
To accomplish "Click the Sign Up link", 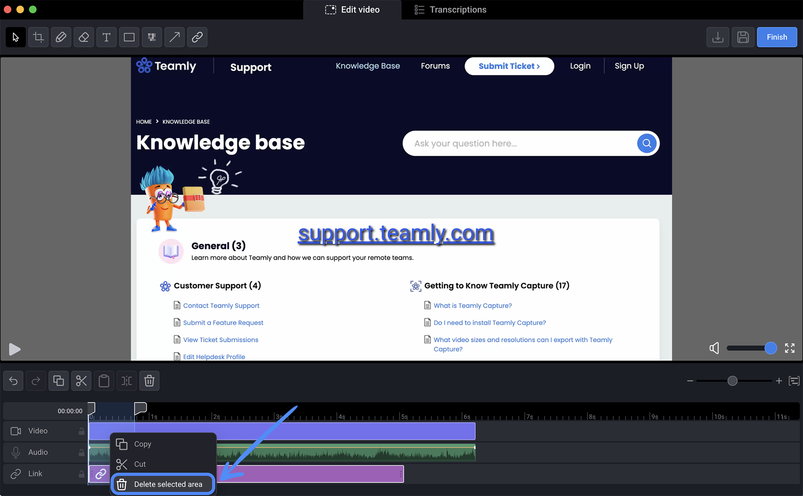I will [629, 66].
